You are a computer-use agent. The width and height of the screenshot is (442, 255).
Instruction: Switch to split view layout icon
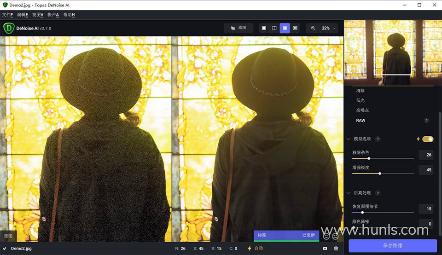(x=274, y=28)
